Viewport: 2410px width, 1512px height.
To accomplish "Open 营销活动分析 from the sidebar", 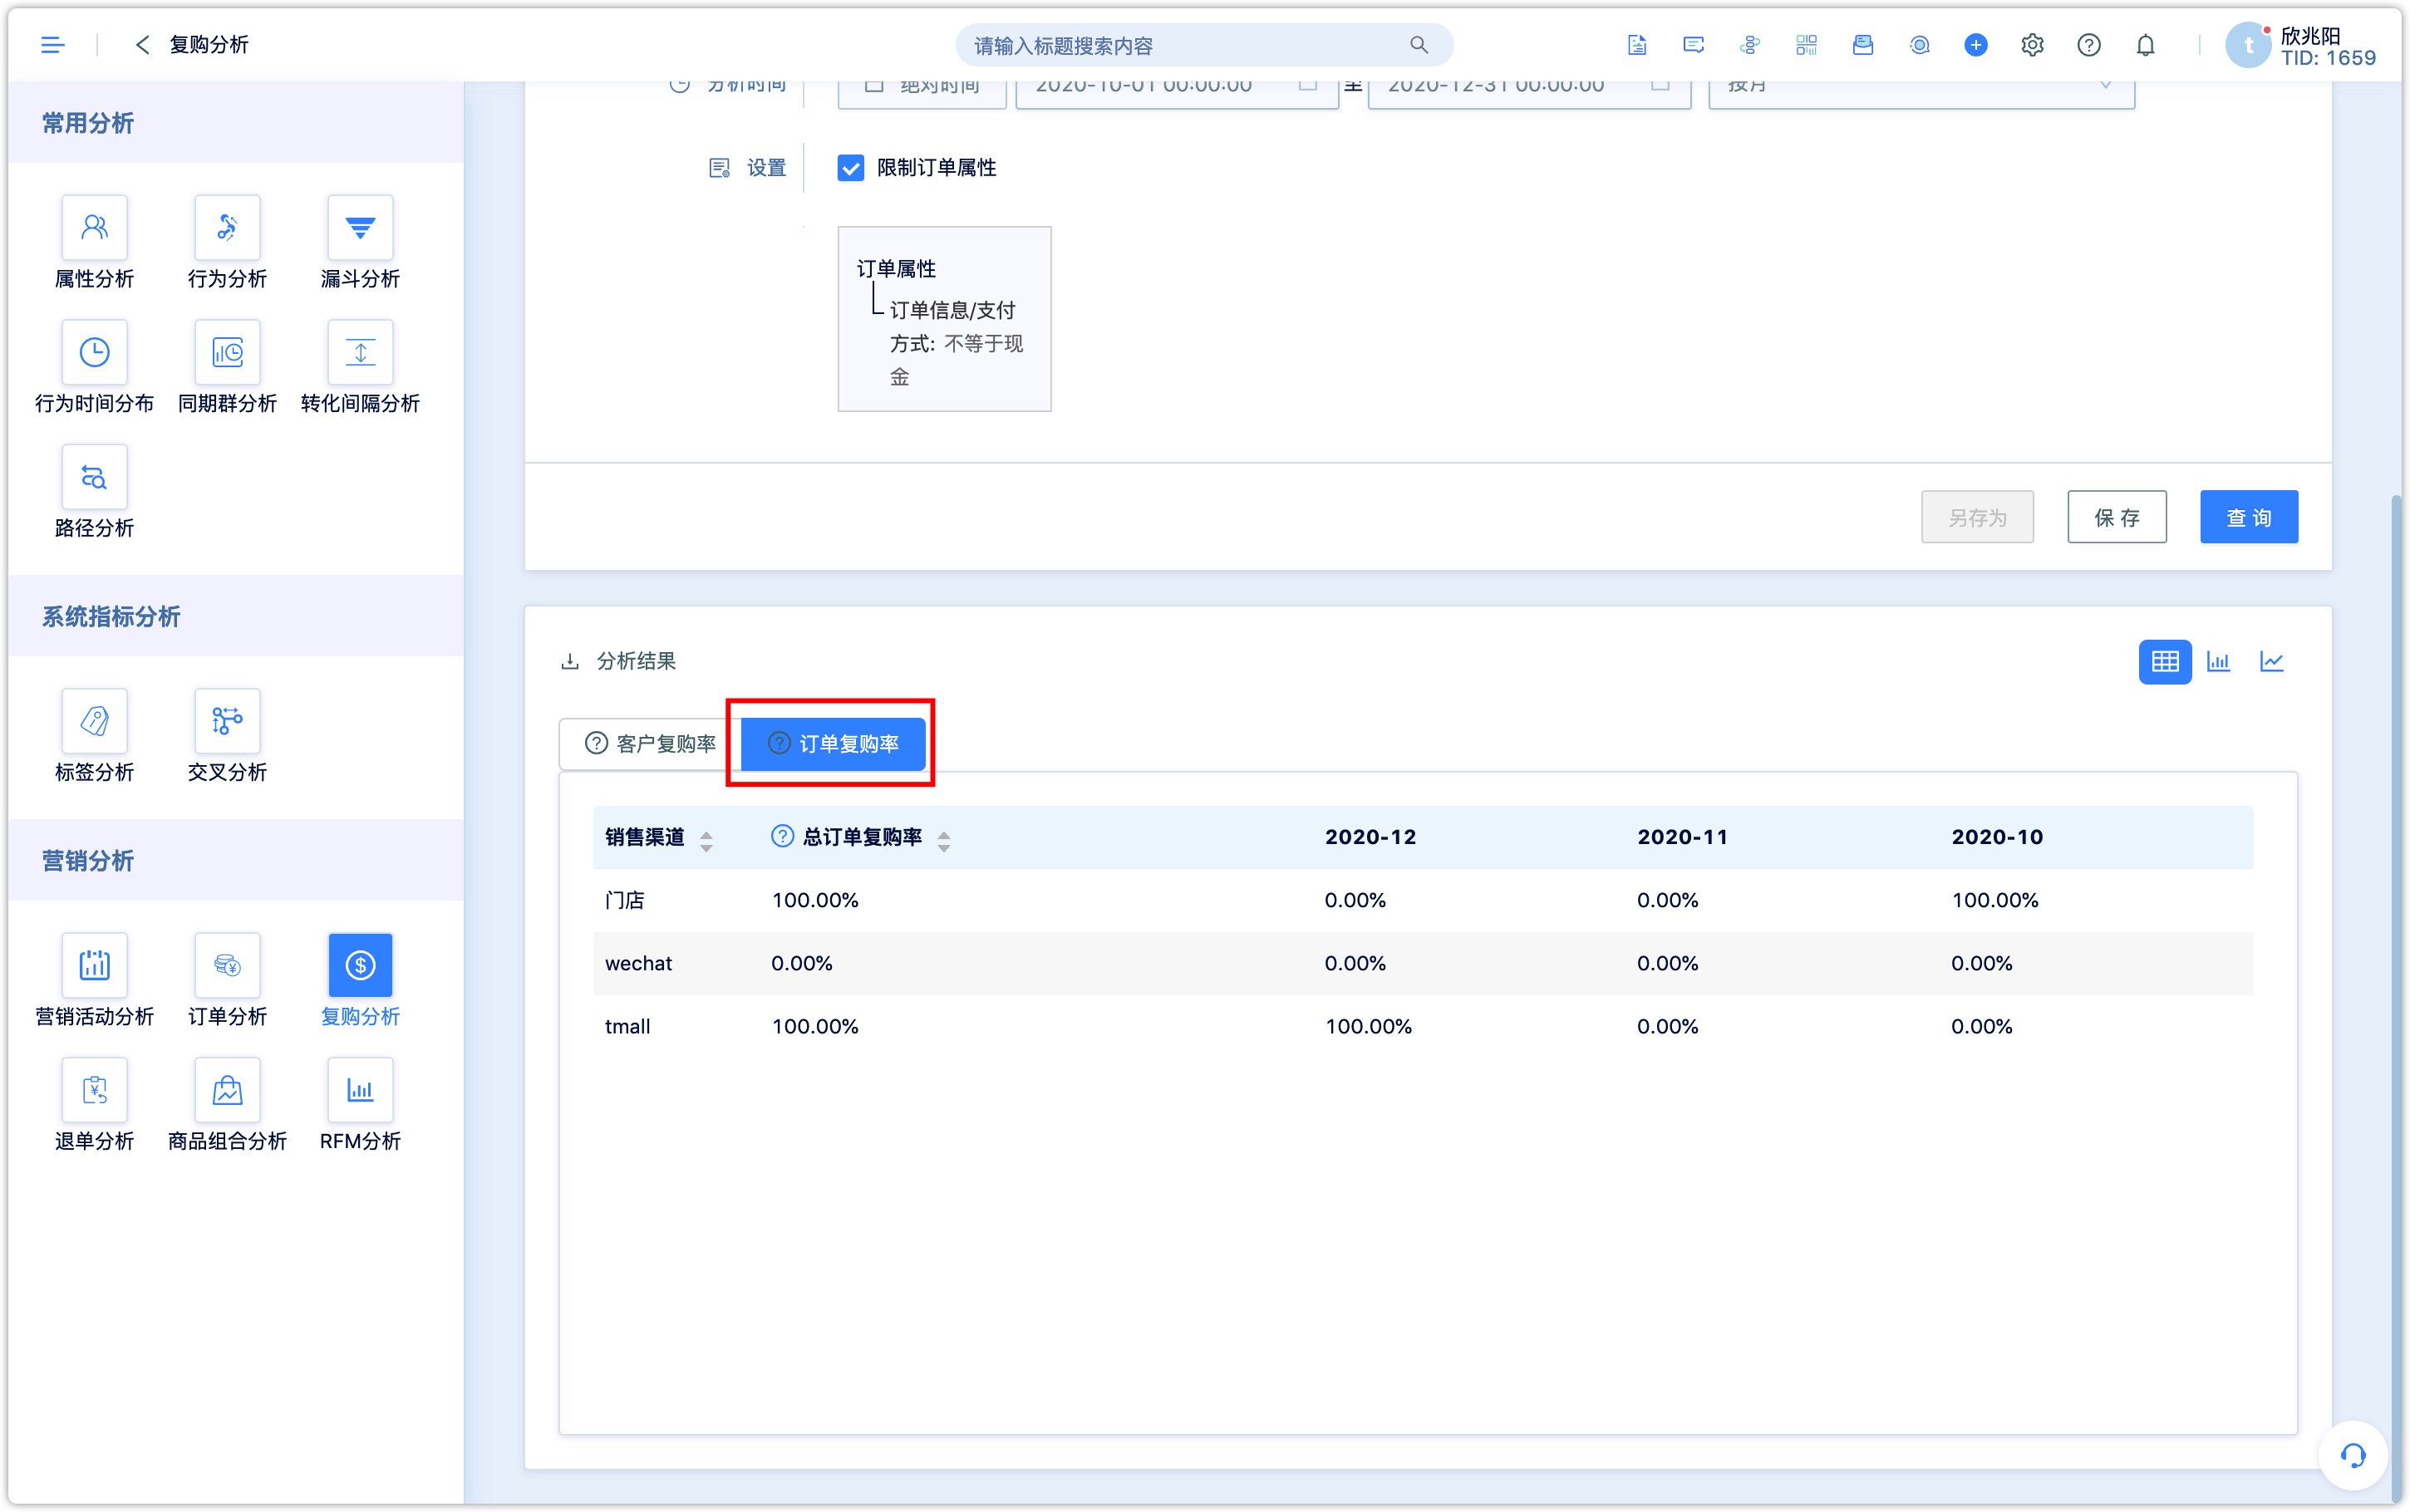I will 94,980.
